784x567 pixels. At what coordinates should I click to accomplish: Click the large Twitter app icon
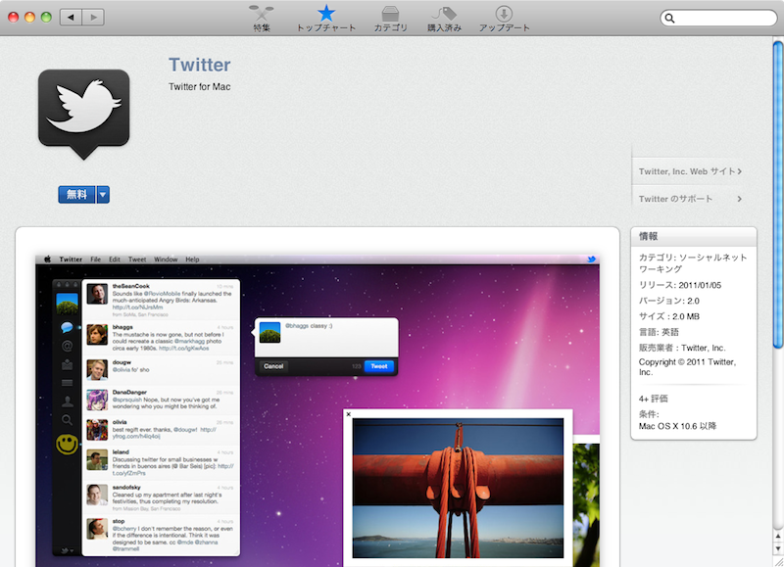click(x=84, y=114)
